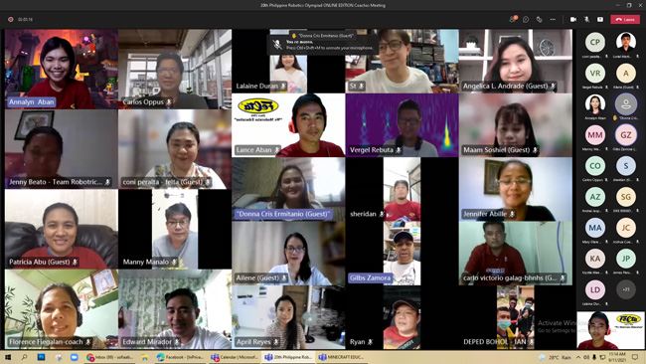
Task: Select the Donna Cris Ermitanio video tile
Action: pos(288,189)
